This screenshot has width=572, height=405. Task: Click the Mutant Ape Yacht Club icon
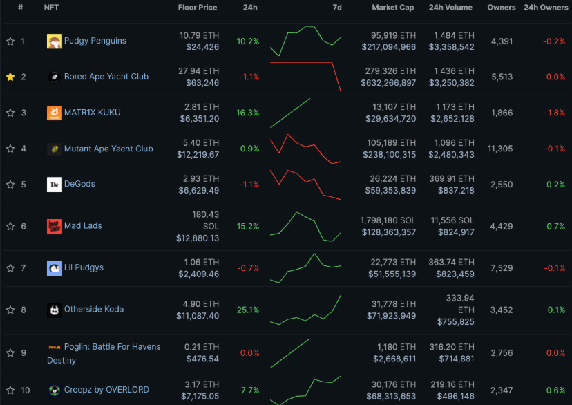click(x=54, y=149)
